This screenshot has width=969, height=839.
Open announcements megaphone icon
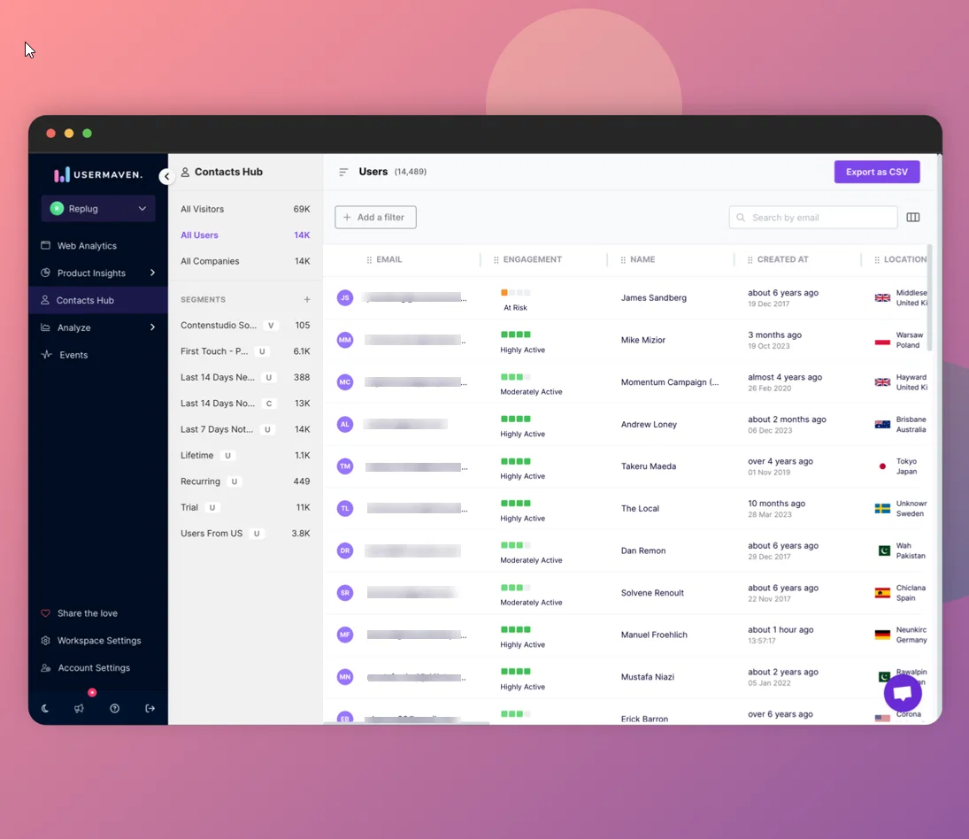tap(79, 709)
